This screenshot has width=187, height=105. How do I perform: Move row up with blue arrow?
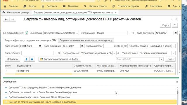[27, 59]
